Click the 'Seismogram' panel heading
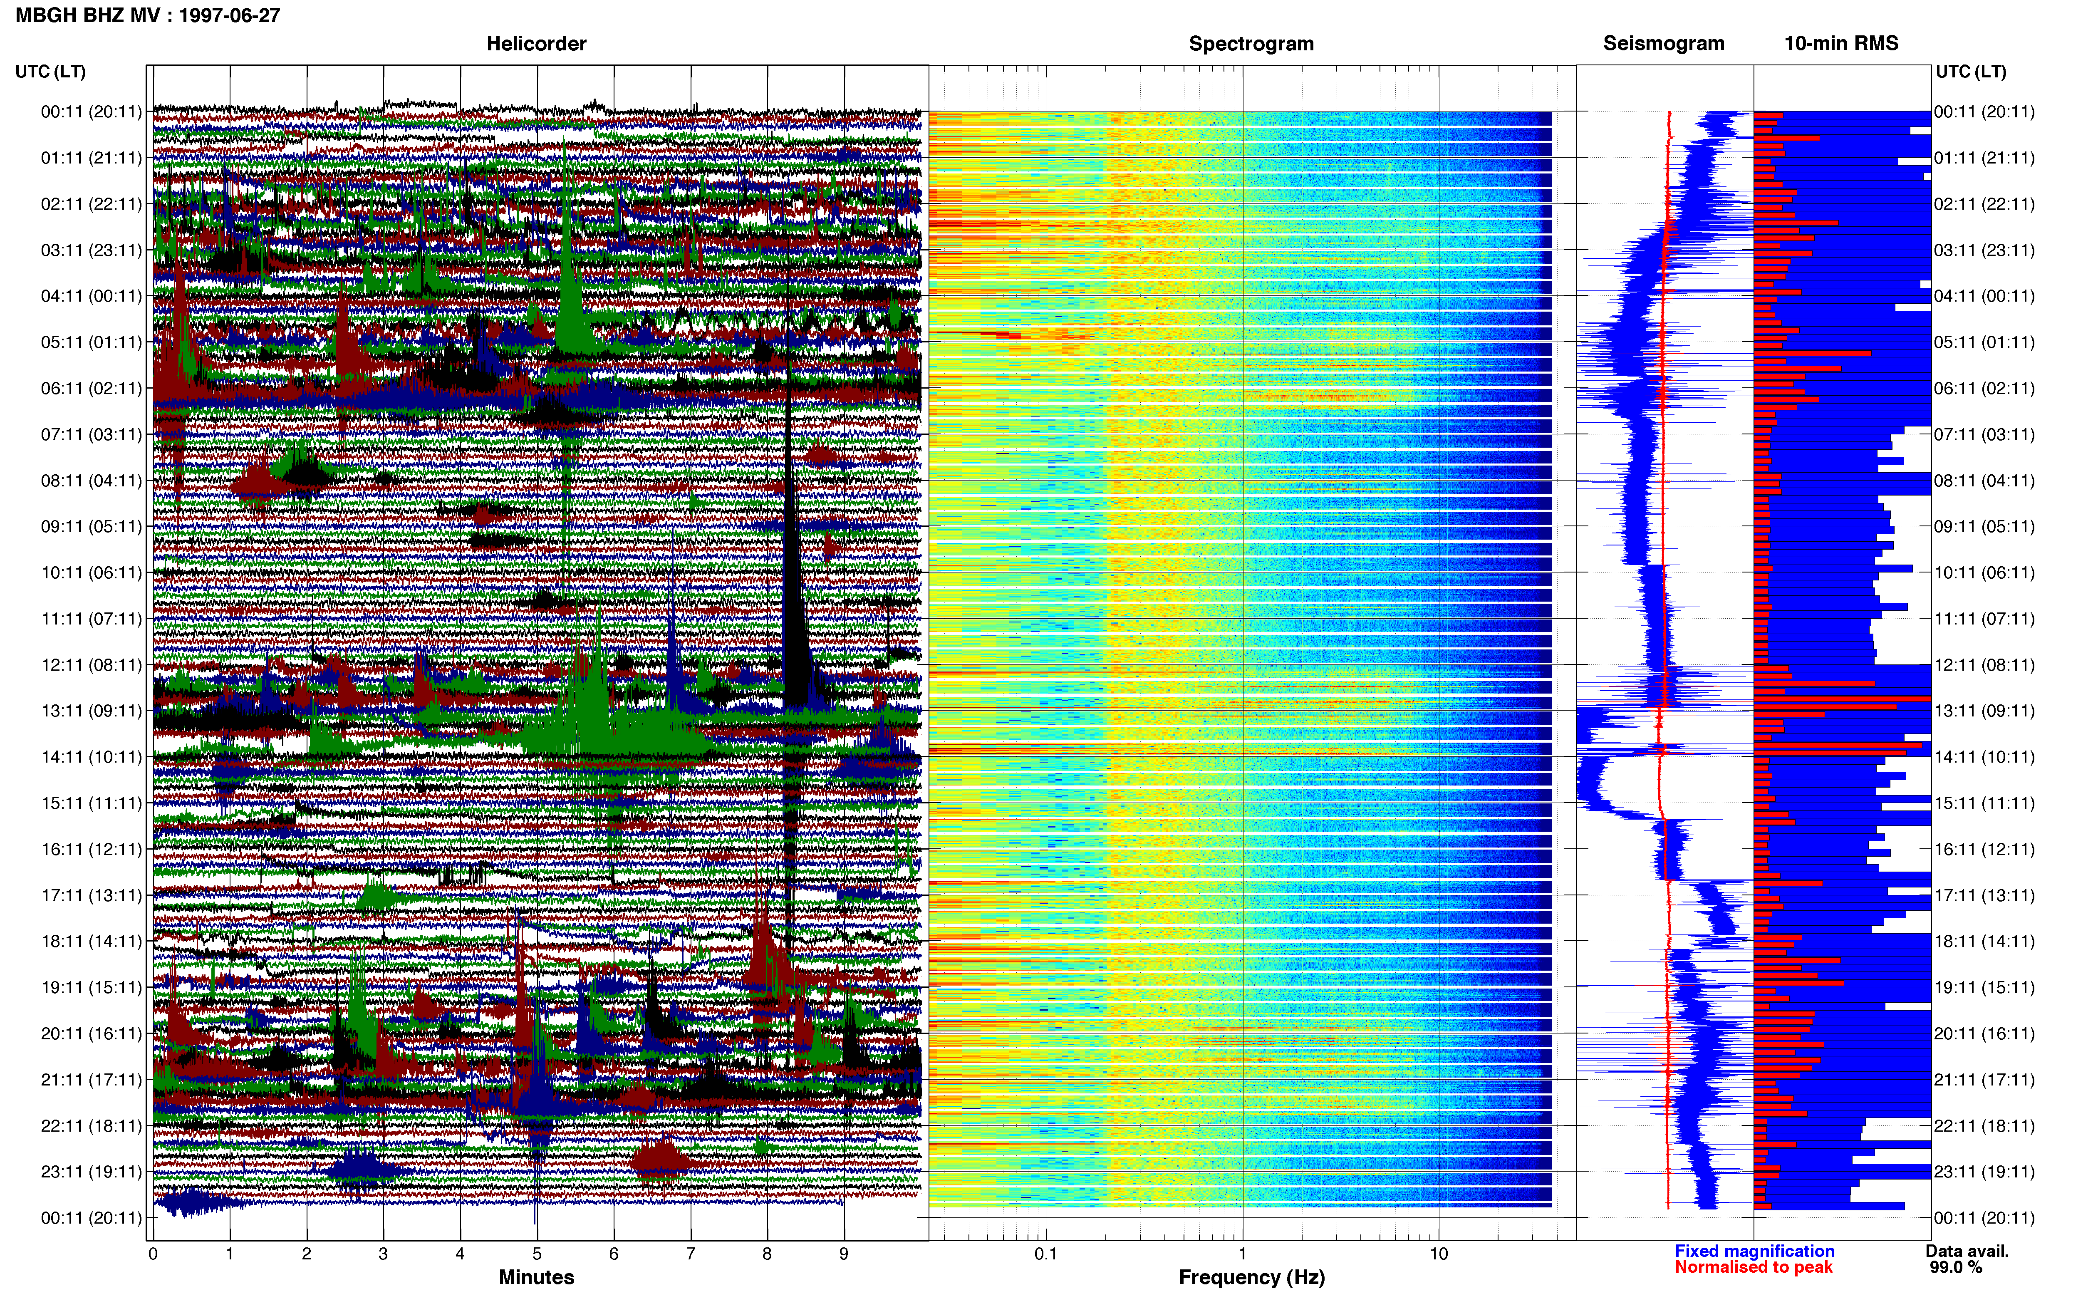Image resolution: width=2088 pixels, height=1306 pixels. click(1663, 43)
